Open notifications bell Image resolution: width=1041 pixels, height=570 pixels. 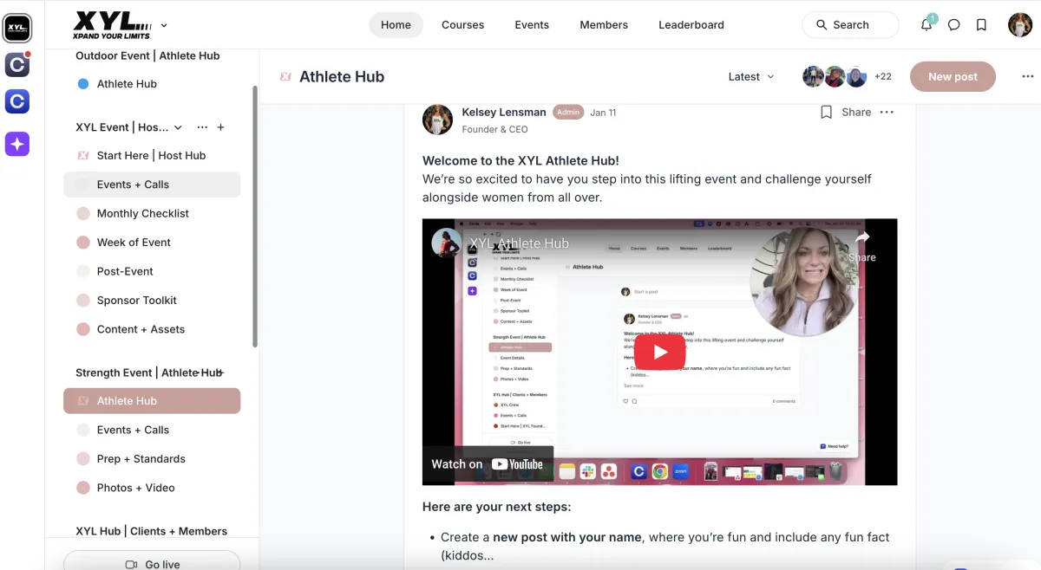coord(926,25)
